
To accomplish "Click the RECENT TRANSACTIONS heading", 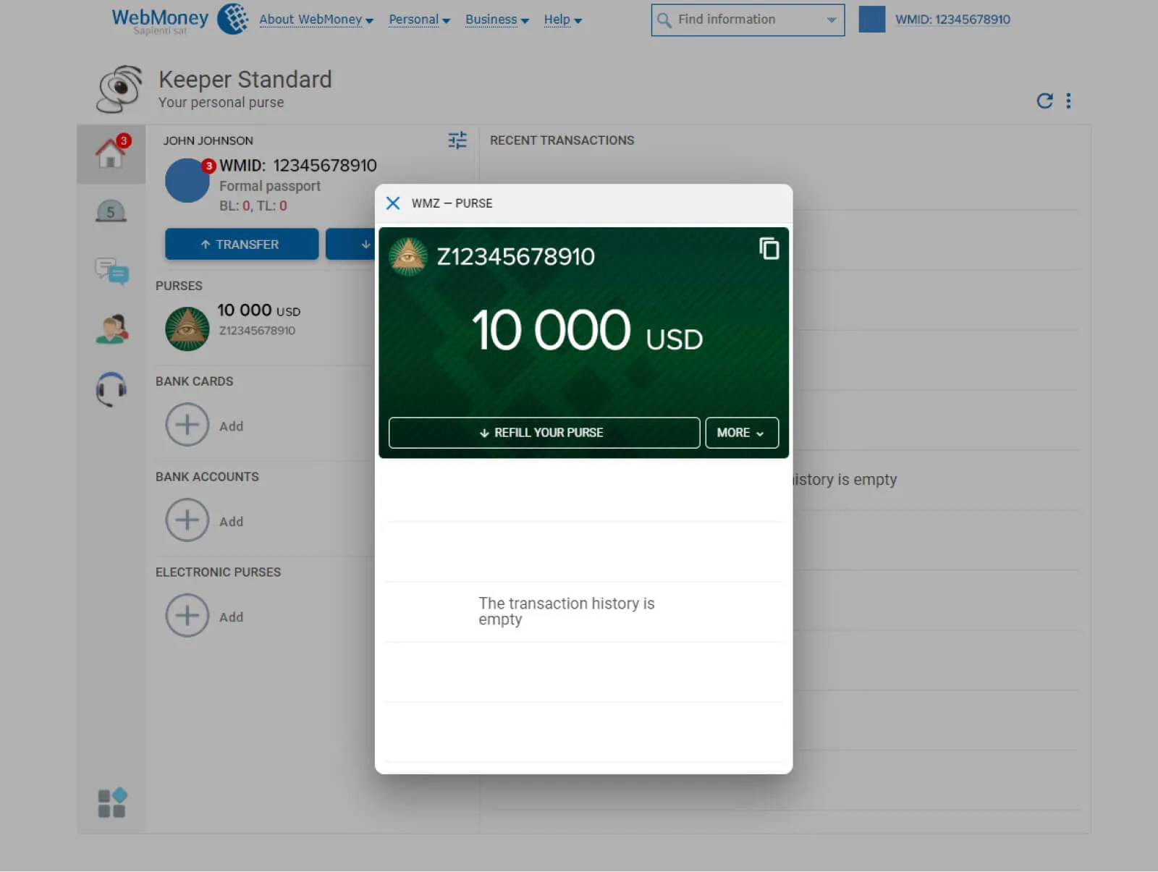I will [x=562, y=140].
